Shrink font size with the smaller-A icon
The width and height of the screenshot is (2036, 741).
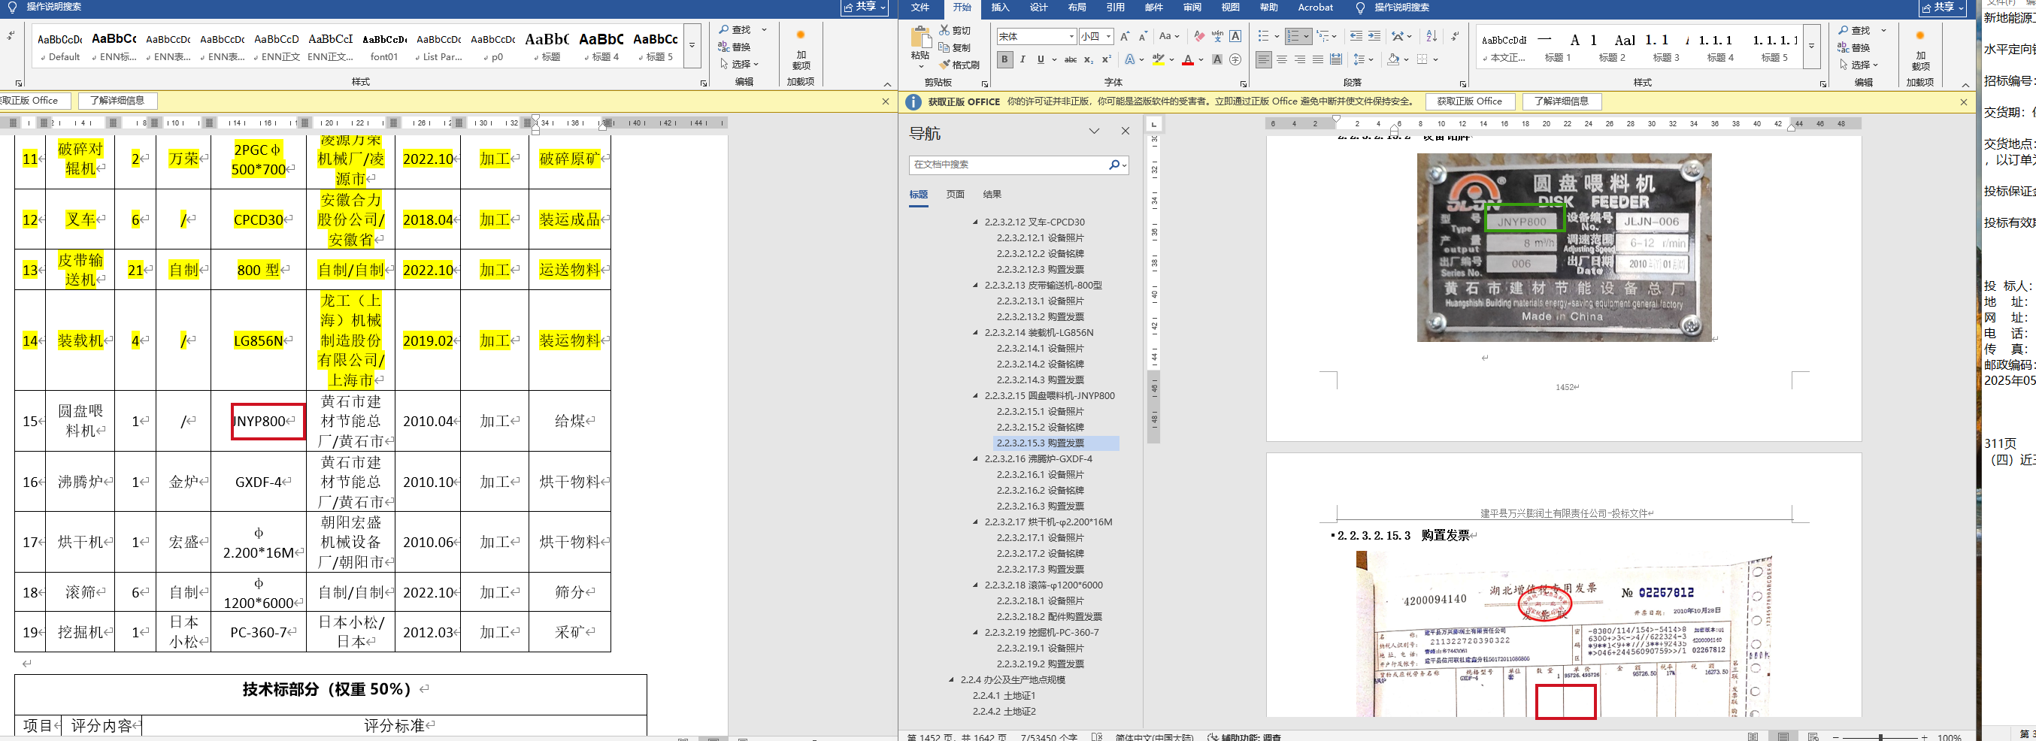[x=1143, y=36]
